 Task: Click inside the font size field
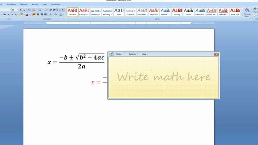[x=14, y=10]
